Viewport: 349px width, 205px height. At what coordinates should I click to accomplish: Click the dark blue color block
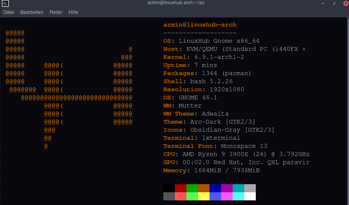(x=215, y=188)
